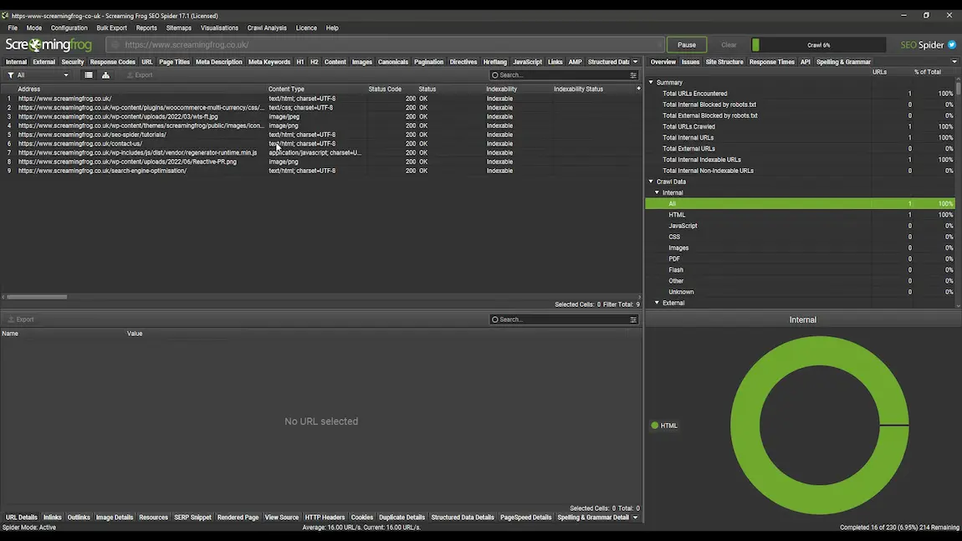The height and width of the screenshot is (541, 962).
Task: Open the All filter dropdown
Action: click(38, 75)
